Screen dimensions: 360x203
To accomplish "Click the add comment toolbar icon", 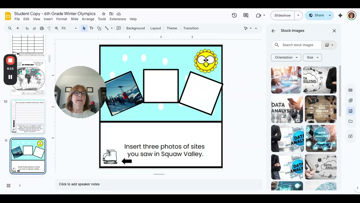I will (119, 28).
